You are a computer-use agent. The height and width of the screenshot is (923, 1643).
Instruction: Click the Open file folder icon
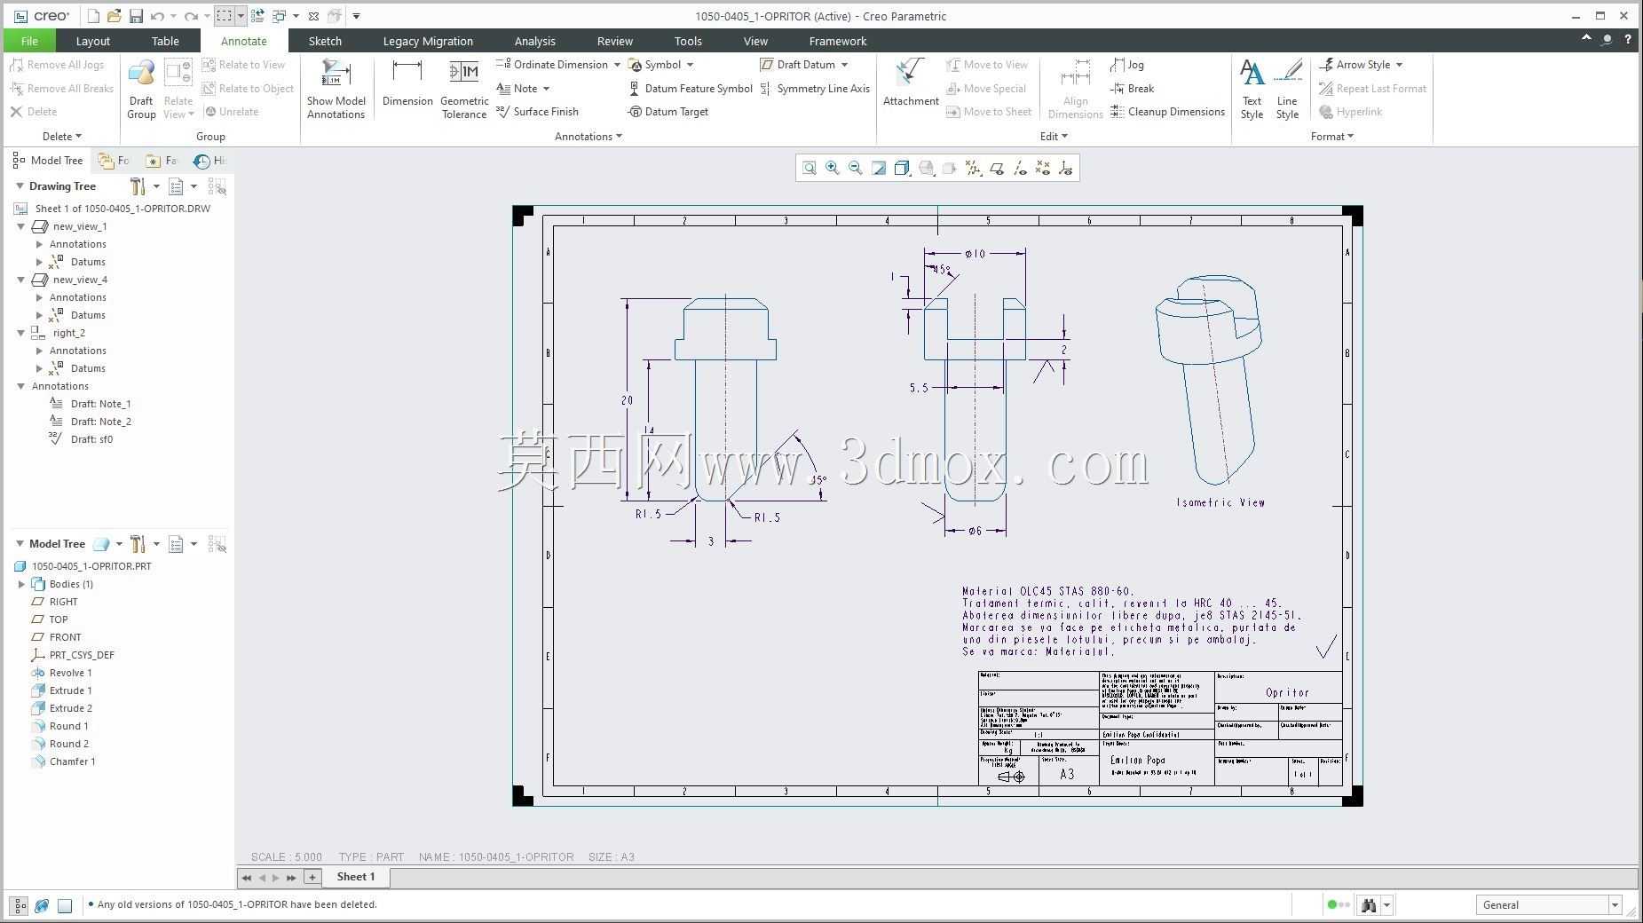coord(115,16)
